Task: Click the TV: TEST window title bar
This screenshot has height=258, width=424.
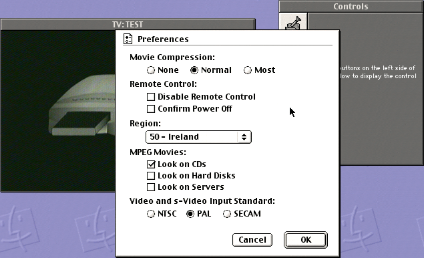Action: (x=128, y=24)
